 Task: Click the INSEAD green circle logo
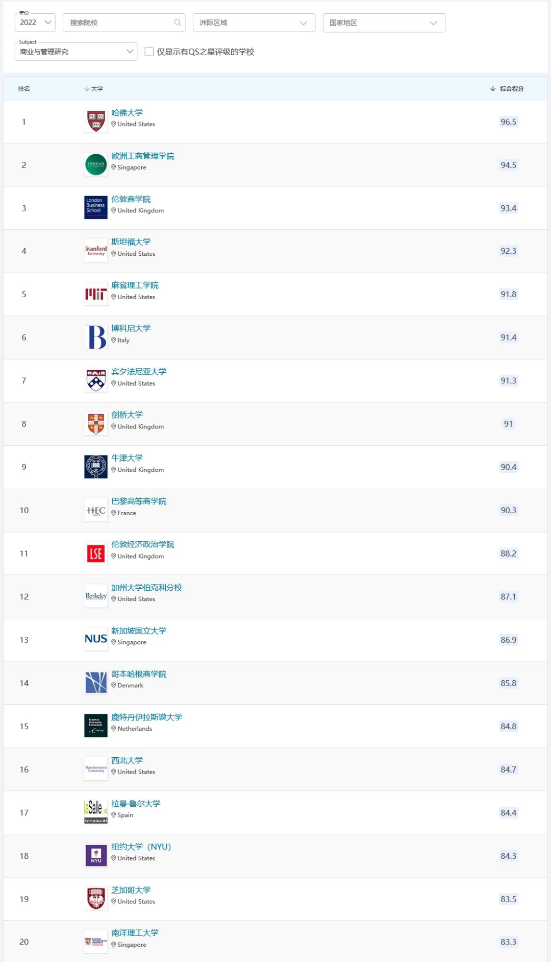96,164
